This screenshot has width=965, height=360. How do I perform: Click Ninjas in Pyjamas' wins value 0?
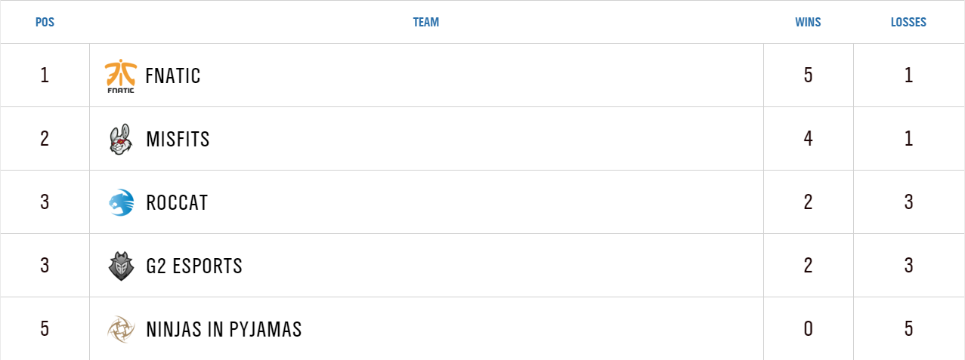click(809, 329)
